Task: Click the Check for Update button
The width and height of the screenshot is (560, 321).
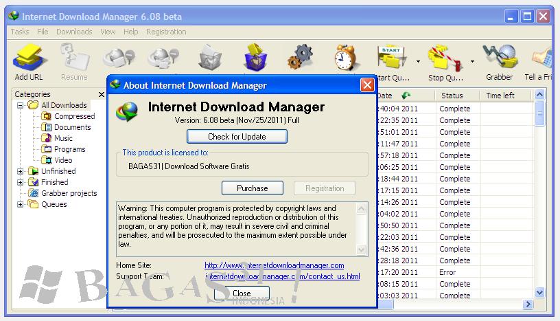Action: [x=237, y=136]
